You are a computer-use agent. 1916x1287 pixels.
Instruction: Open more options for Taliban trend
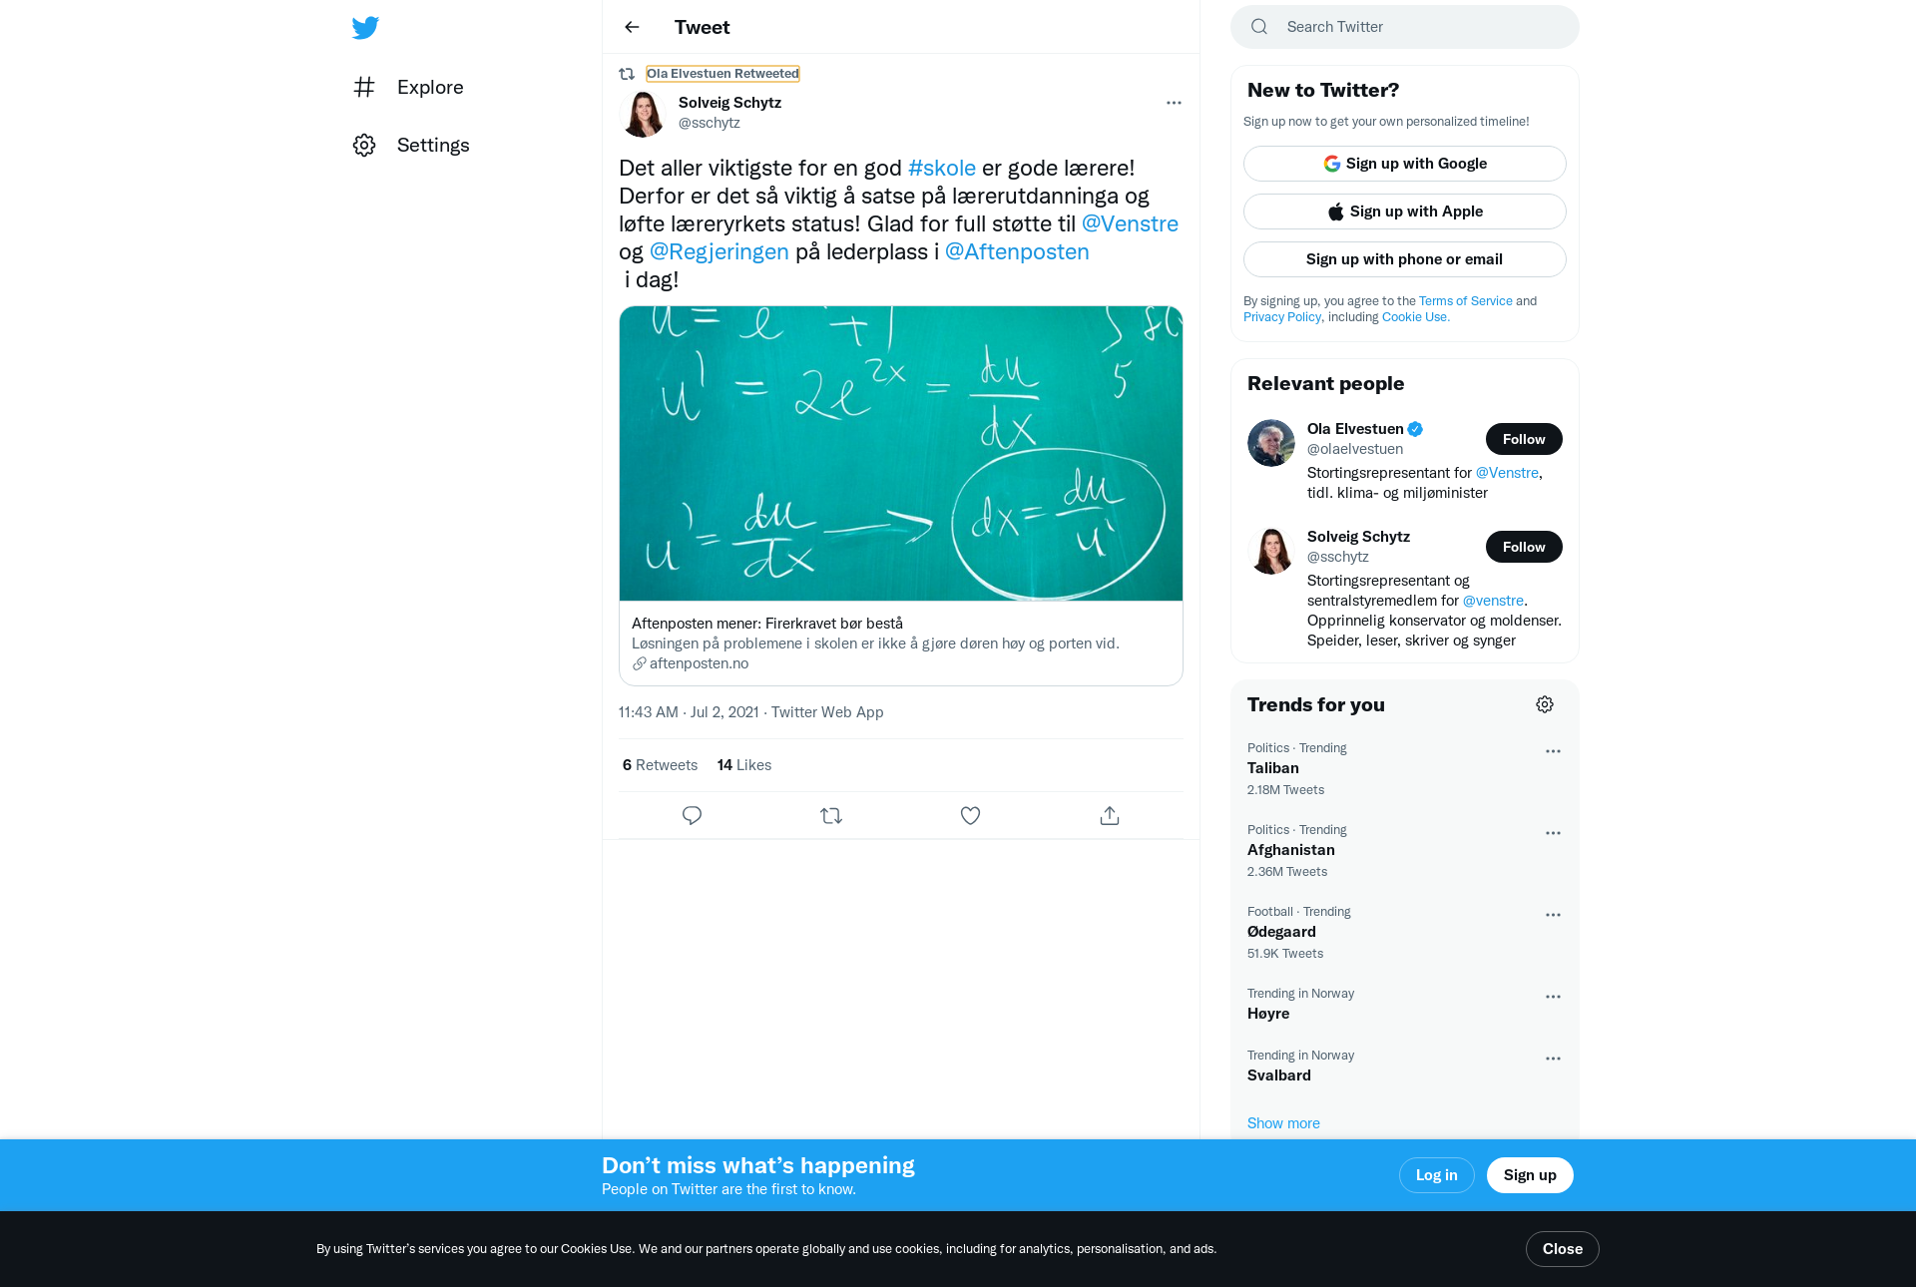pos(1553,751)
